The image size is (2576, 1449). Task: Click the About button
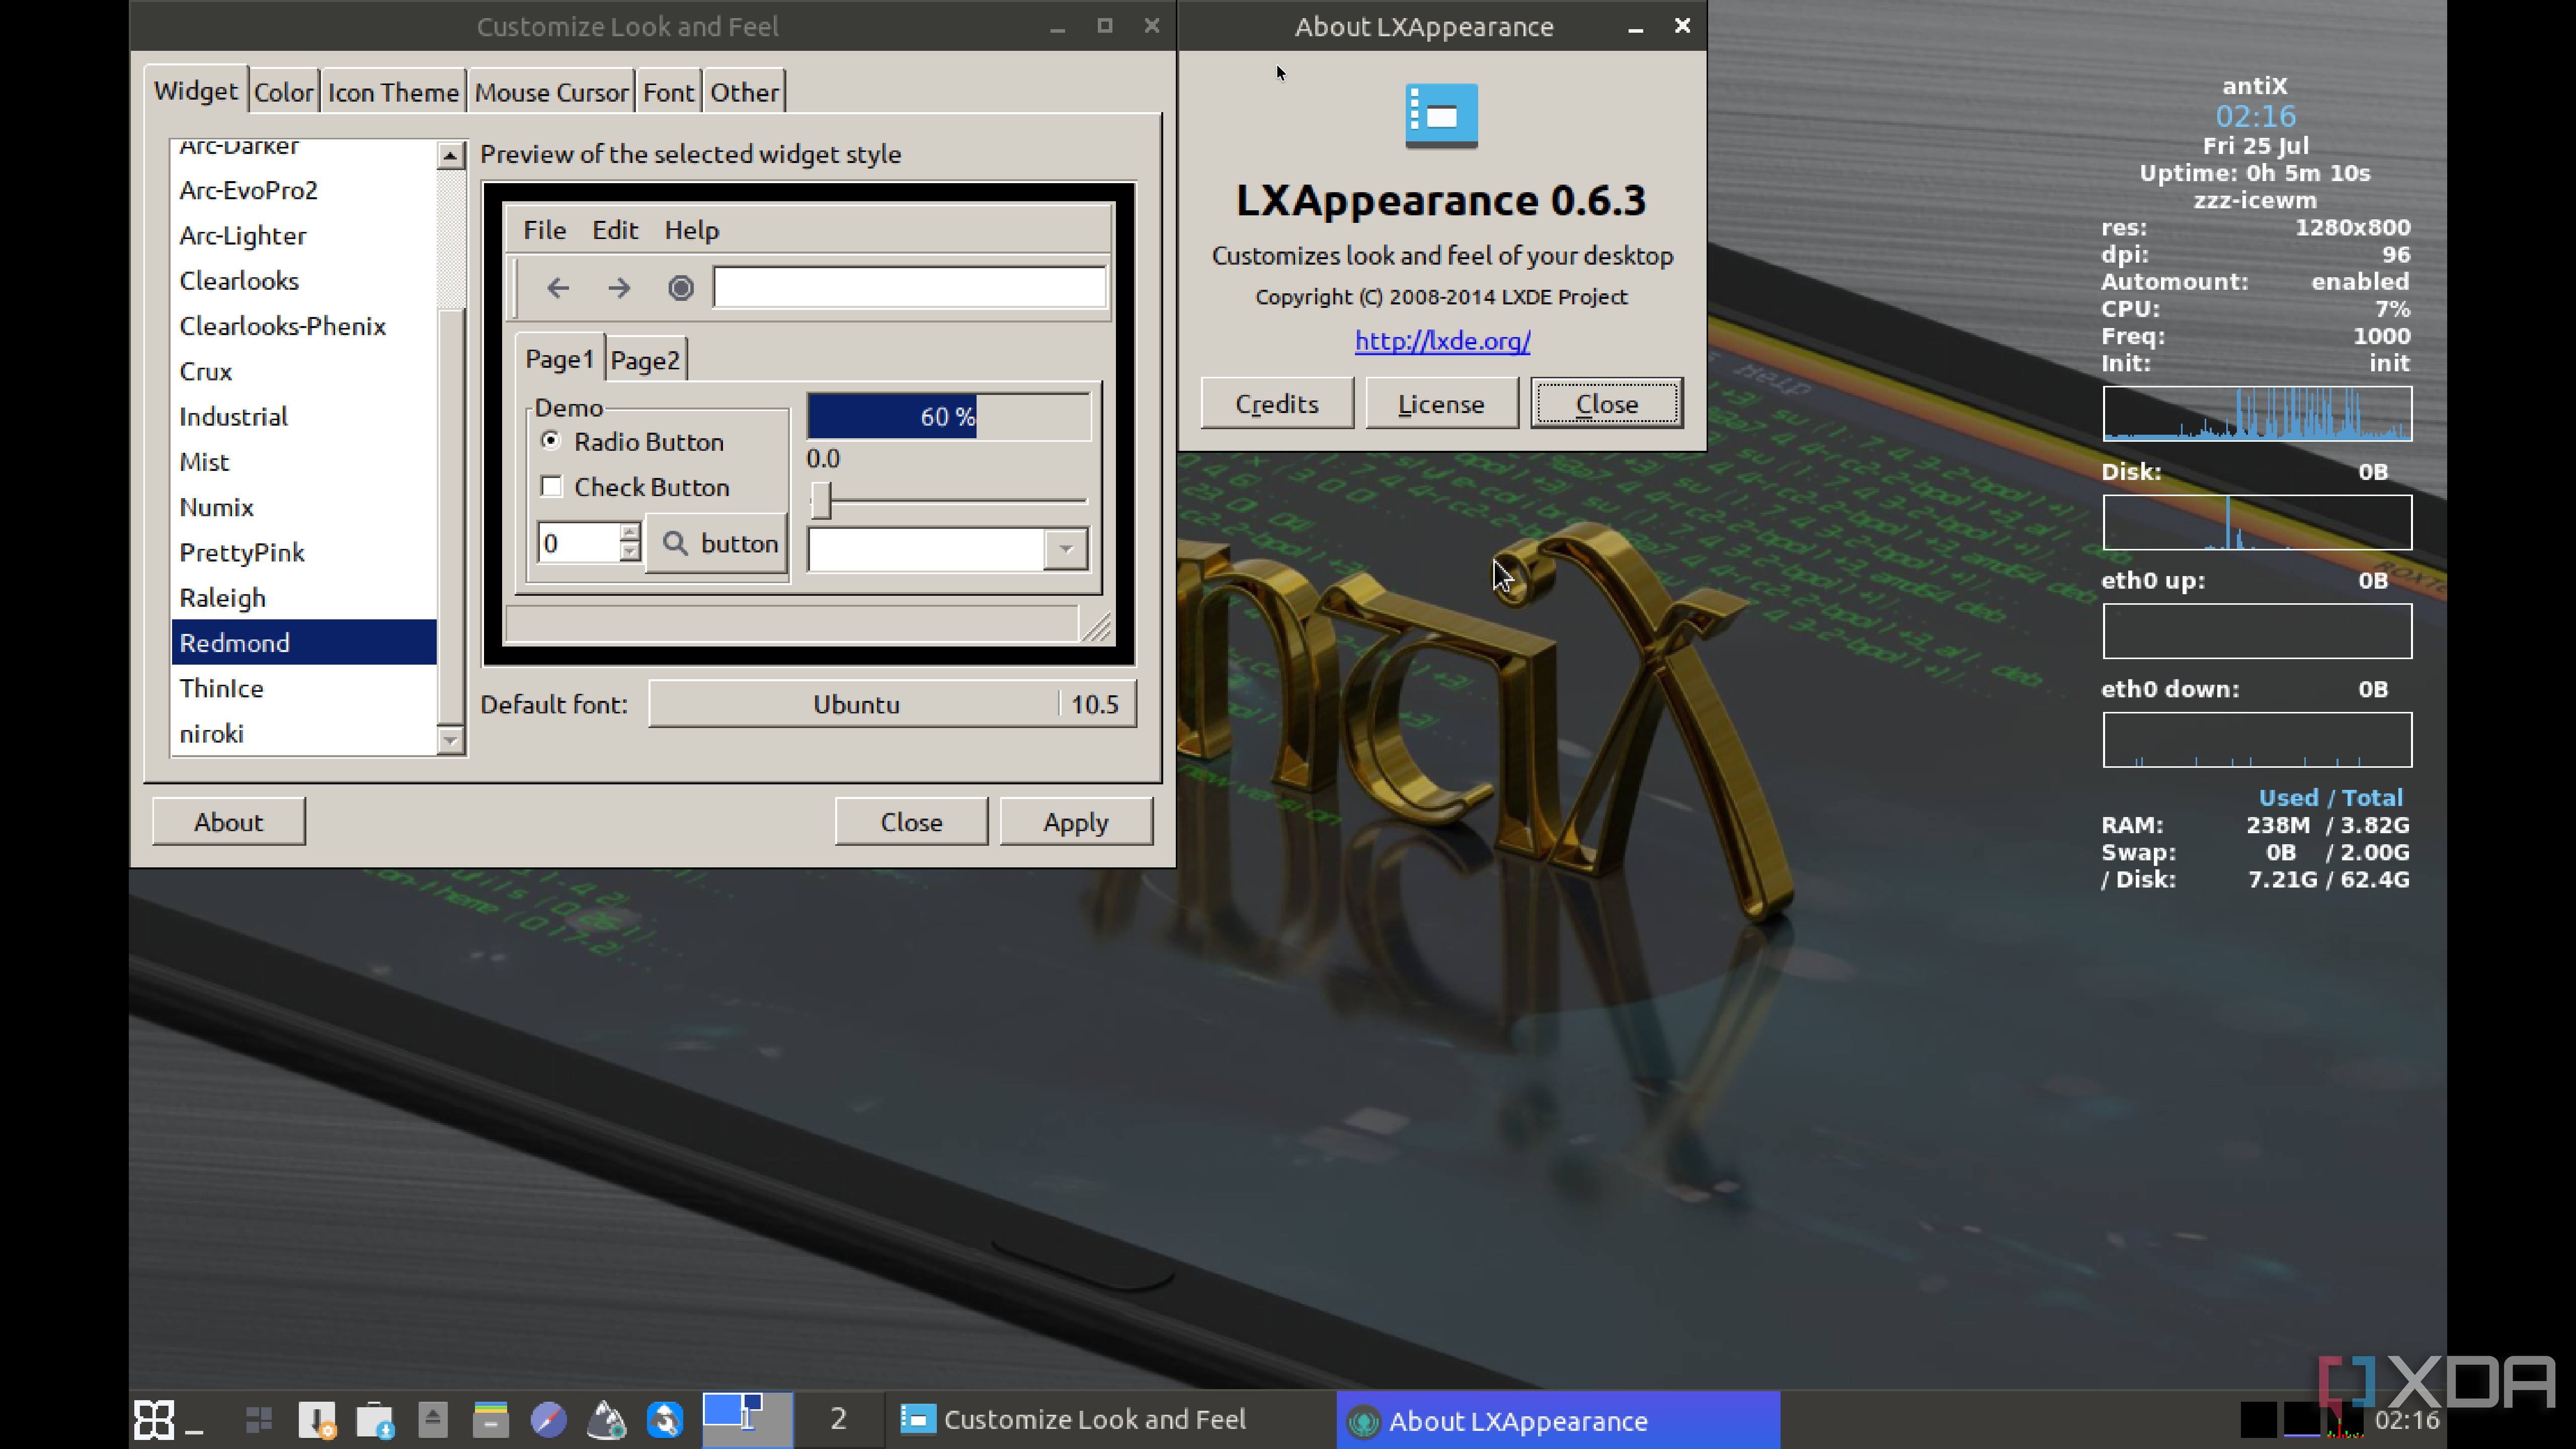pyautogui.click(x=228, y=821)
